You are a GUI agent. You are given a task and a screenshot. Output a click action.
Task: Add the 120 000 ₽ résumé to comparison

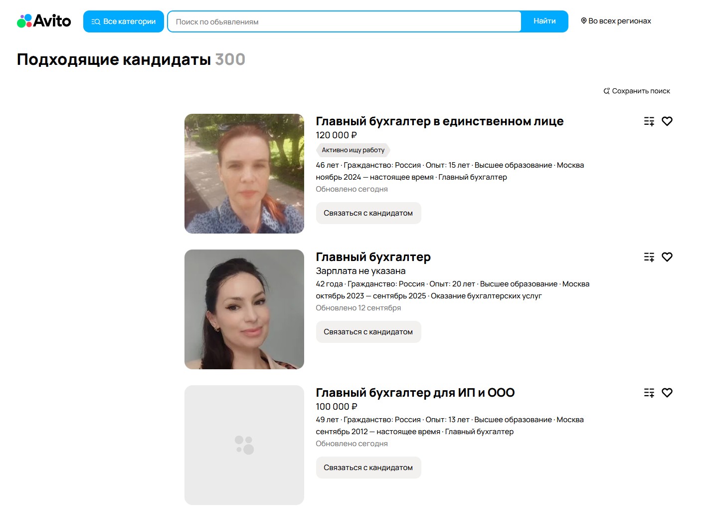point(649,121)
